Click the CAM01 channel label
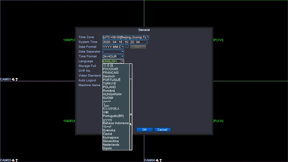The height and width of the screenshot is (162, 288). (5, 79)
